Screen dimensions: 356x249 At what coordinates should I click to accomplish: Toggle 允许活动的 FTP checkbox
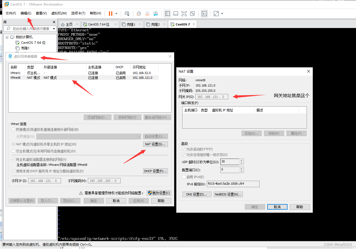[x=184, y=149]
